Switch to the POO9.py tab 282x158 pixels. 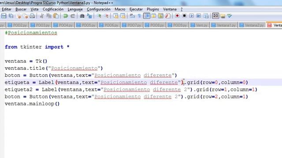click(177, 25)
